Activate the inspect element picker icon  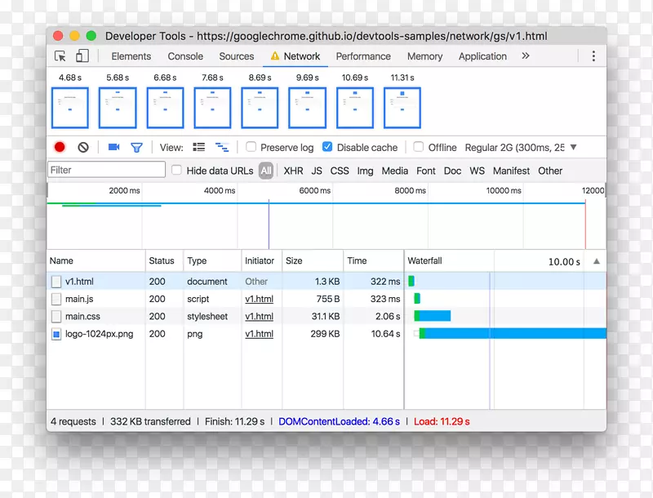tap(60, 56)
